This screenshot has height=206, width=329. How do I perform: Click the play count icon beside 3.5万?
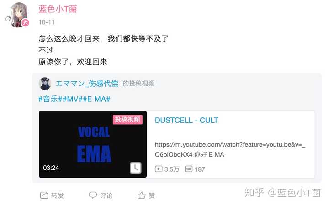(159, 169)
